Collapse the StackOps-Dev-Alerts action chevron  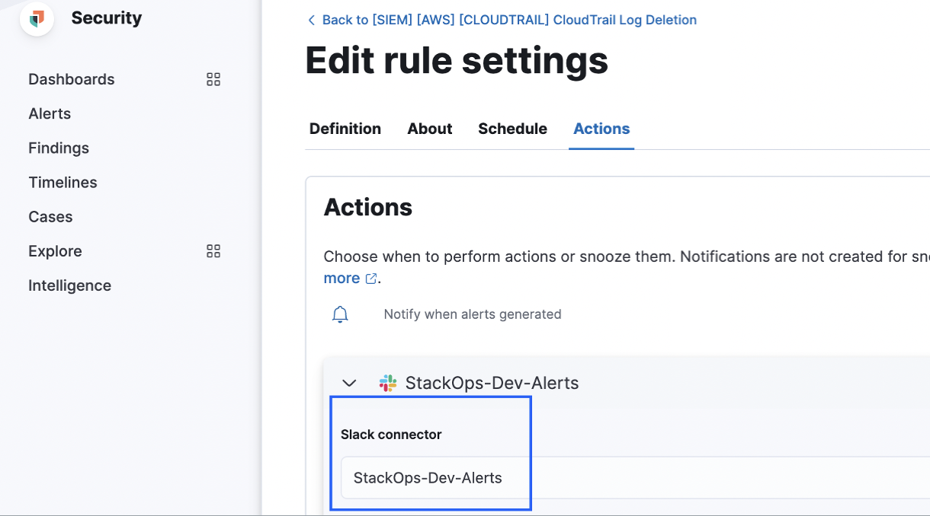(349, 383)
